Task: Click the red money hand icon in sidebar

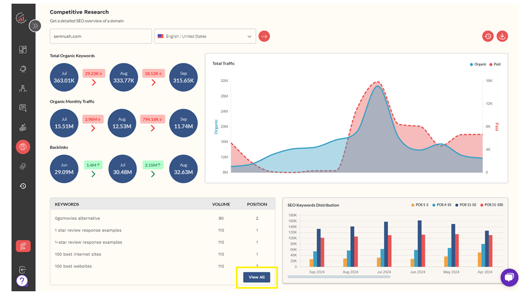Action: click(23, 246)
